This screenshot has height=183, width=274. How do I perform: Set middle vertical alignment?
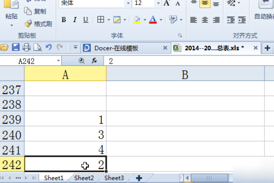coord(205,3)
